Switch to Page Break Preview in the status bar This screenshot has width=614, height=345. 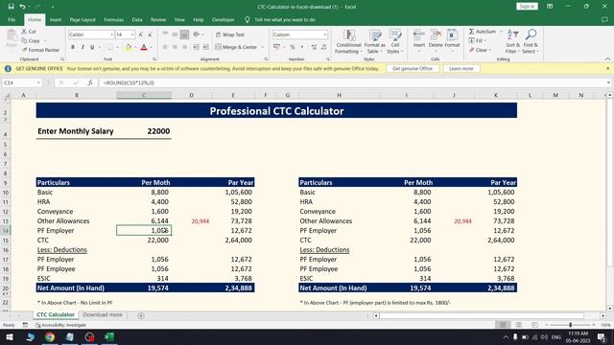534,325
